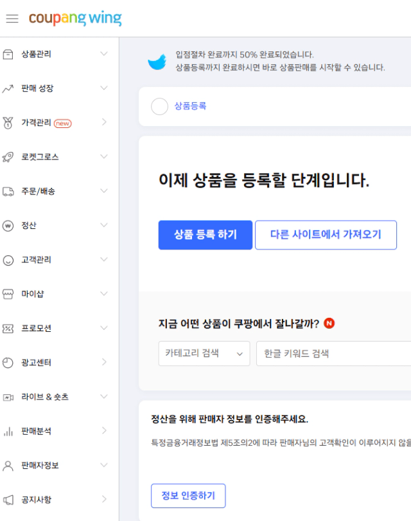Click the 마이샵 storefront icon
The width and height of the screenshot is (411, 521).
(8, 294)
